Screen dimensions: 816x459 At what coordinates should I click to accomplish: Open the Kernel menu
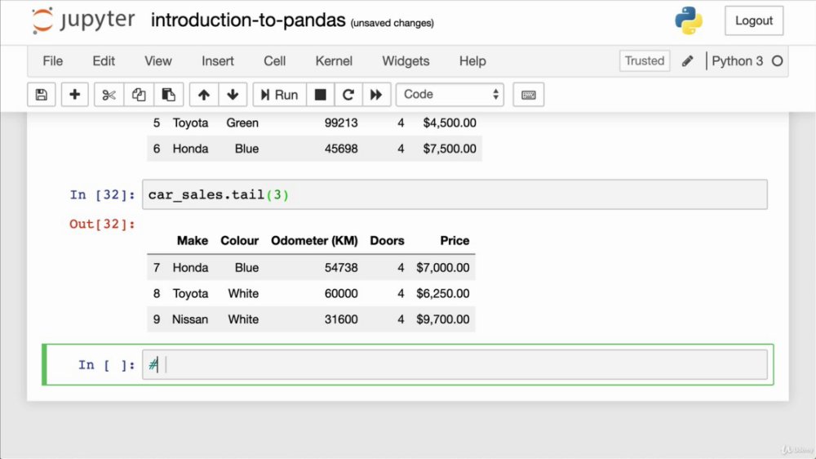334,61
